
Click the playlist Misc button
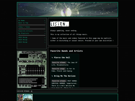(x=29, y=86)
